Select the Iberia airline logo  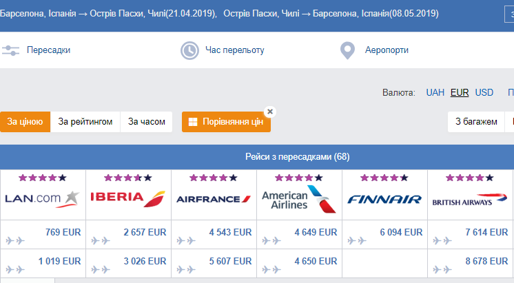point(128,198)
